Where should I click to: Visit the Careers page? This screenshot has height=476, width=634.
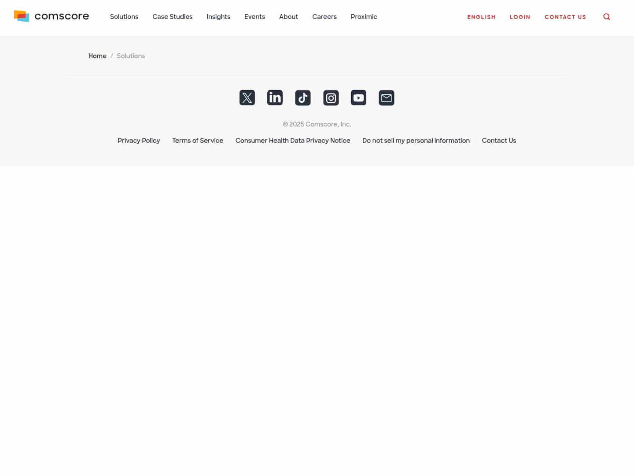click(324, 17)
